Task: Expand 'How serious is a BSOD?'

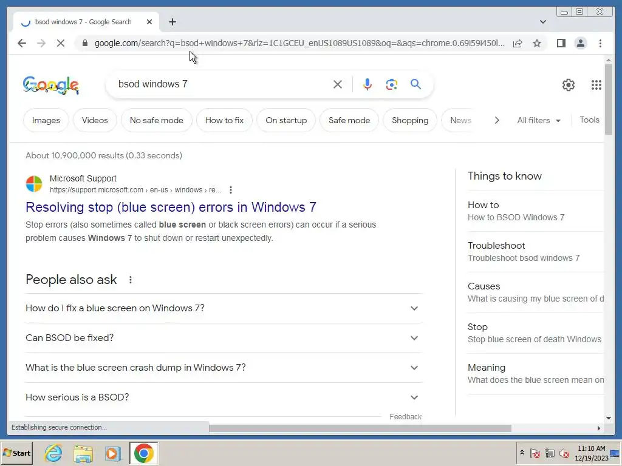Action: click(224, 397)
